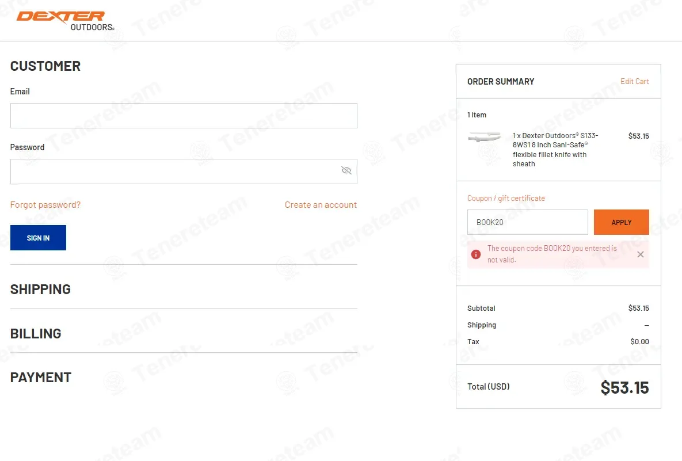
Task: Click the product name Dexter Outdoors S133-8WS1
Action: tap(555, 150)
